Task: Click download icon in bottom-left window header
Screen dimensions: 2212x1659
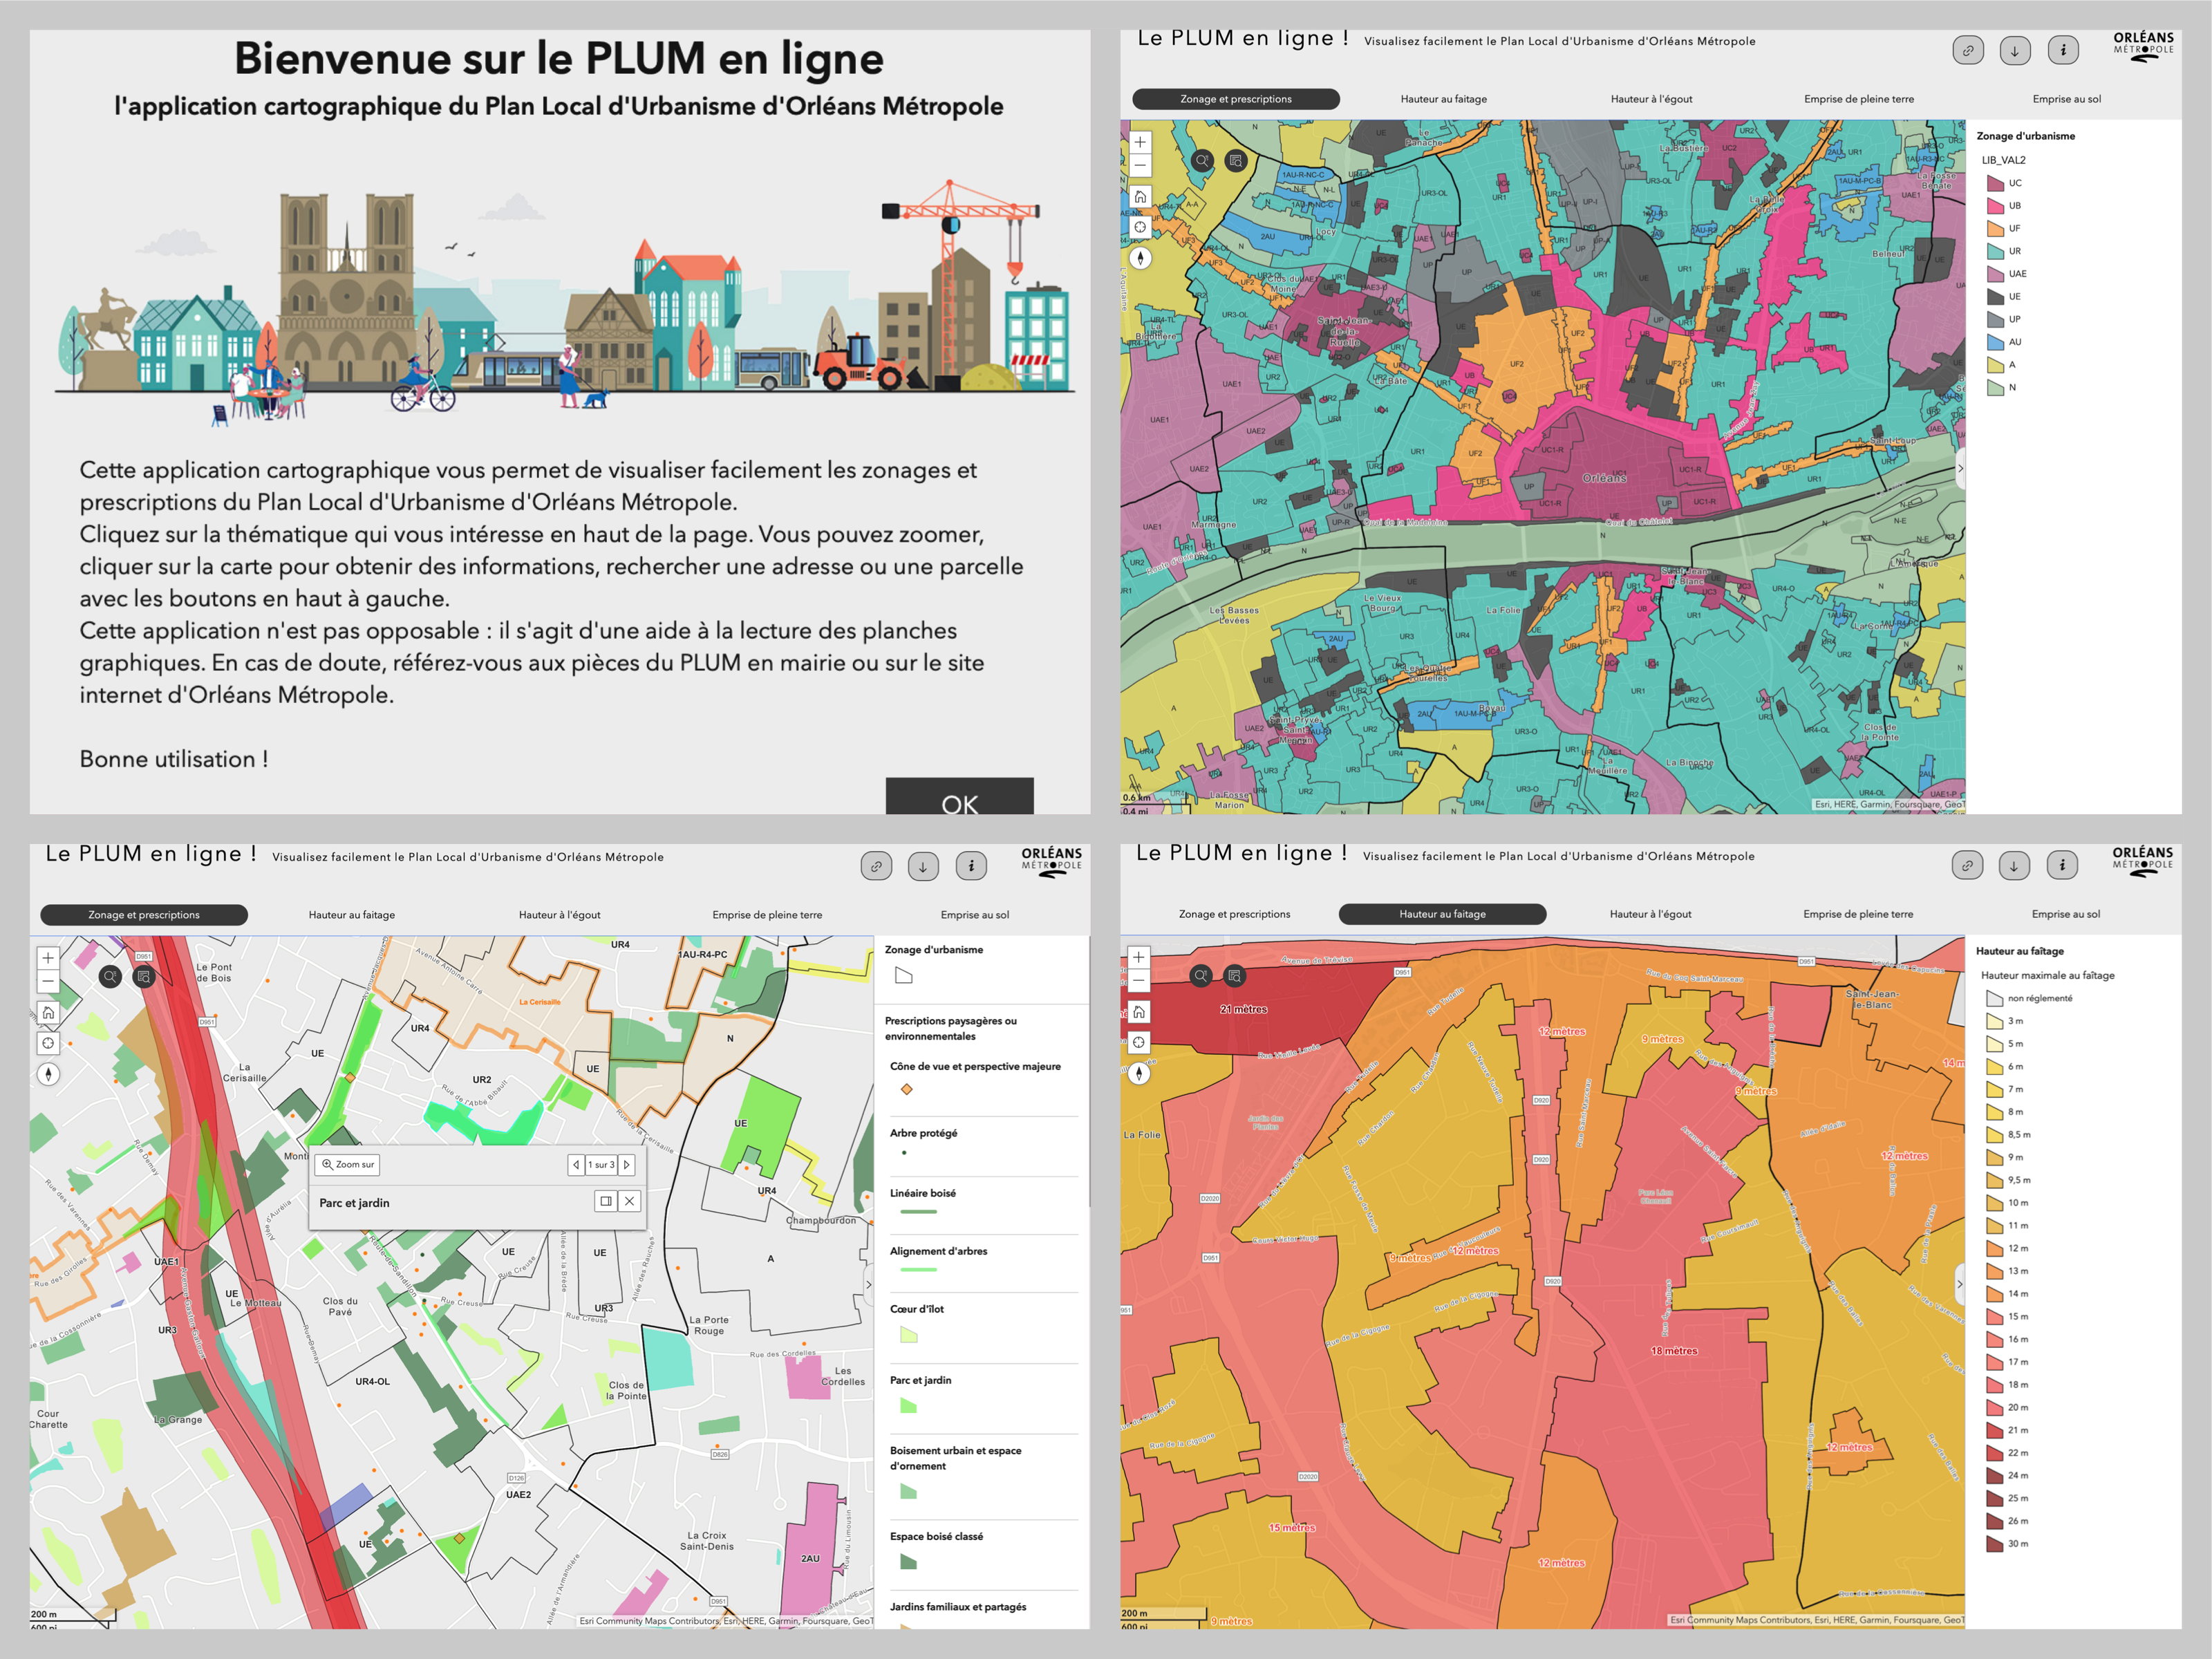Action: [923, 866]
